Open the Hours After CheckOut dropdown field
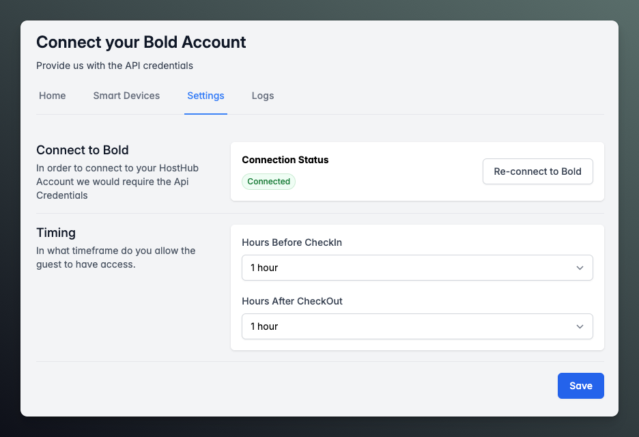 point(410,326)
